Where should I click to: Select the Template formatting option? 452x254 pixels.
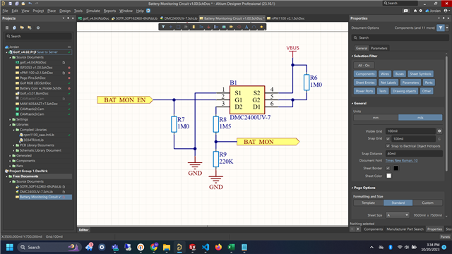tap(369, 202)
